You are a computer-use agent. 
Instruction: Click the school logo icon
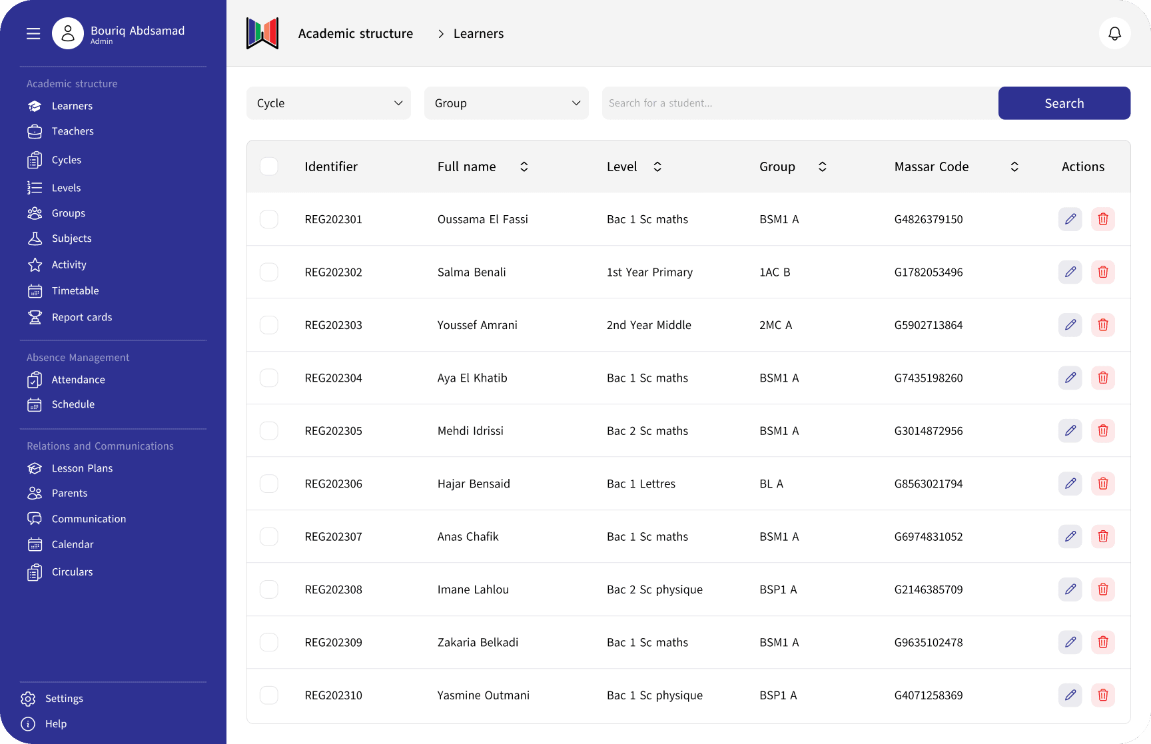point(262,33)
